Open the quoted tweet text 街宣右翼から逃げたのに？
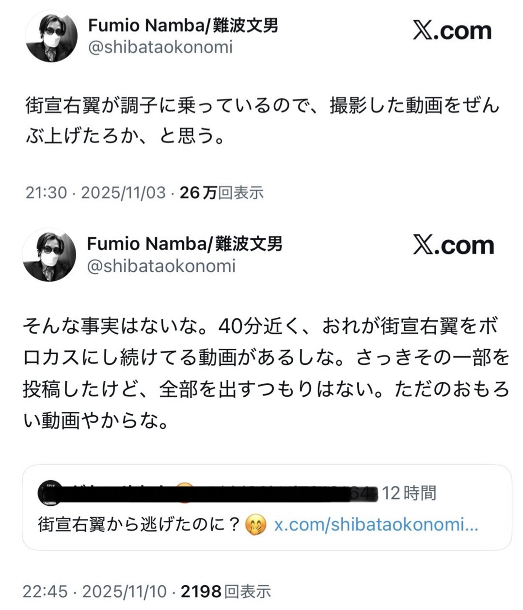 point(139,525)
